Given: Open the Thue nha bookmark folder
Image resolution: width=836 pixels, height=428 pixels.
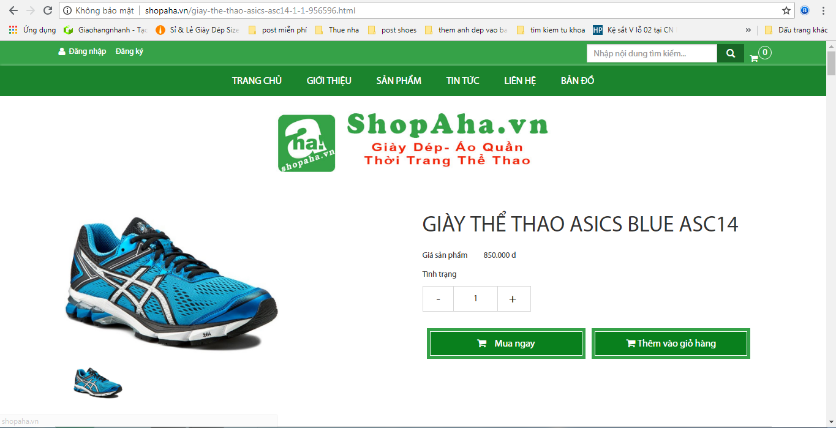Looking at the screenshot, I should pos(337,29).
